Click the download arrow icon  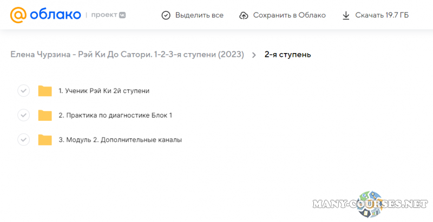[x=346, y=15]
